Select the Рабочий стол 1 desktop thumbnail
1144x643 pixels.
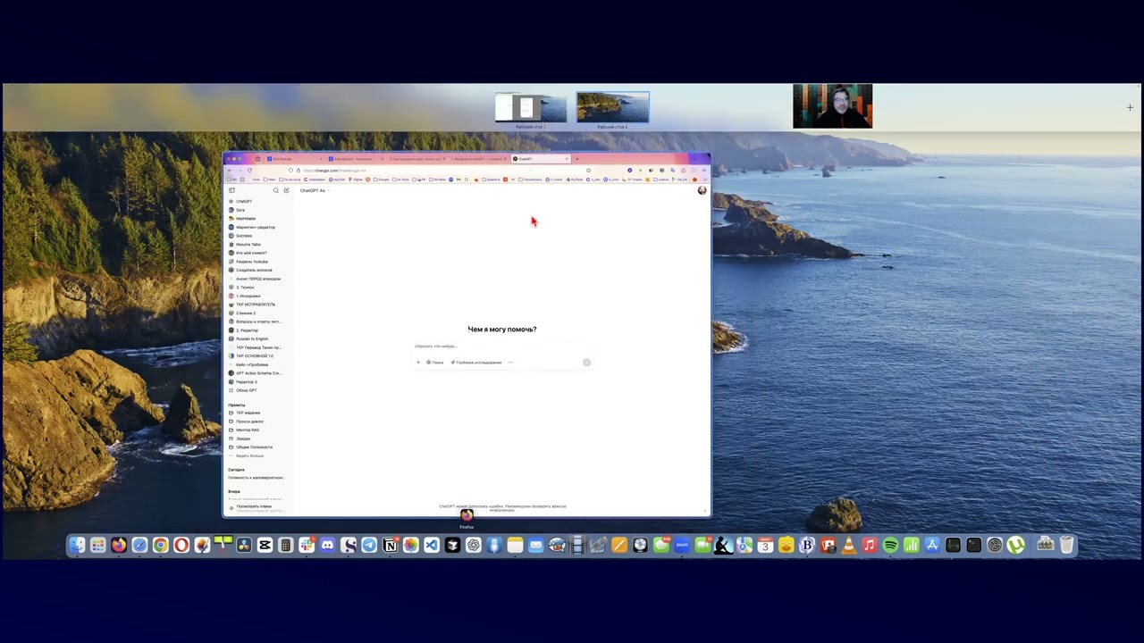click(531, 108)
